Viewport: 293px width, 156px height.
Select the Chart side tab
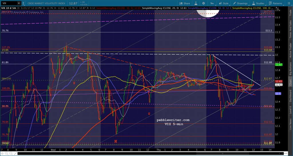tap(290, 83)
